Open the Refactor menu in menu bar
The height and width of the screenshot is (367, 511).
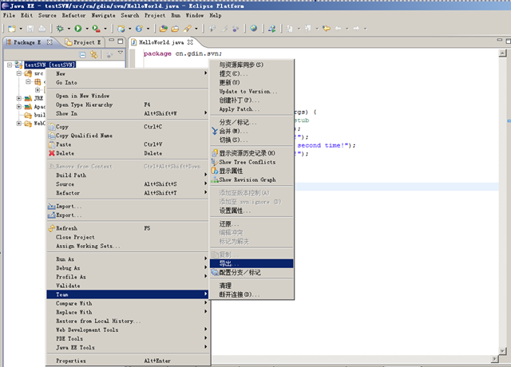74,15
